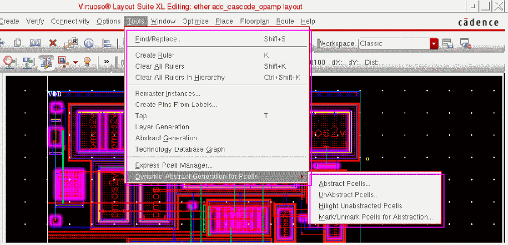Click the yellow square marker on canvas
Viewport: 508px width, 245px height.
(367, 159)
